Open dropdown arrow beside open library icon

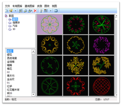(15, 11)
